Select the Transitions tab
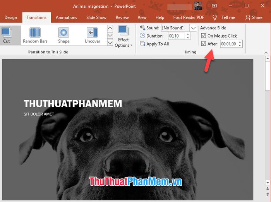The image size is (271, 202). [36, 17]
